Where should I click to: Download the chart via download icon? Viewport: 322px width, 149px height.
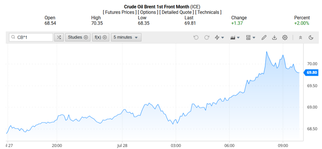point(275,37)
